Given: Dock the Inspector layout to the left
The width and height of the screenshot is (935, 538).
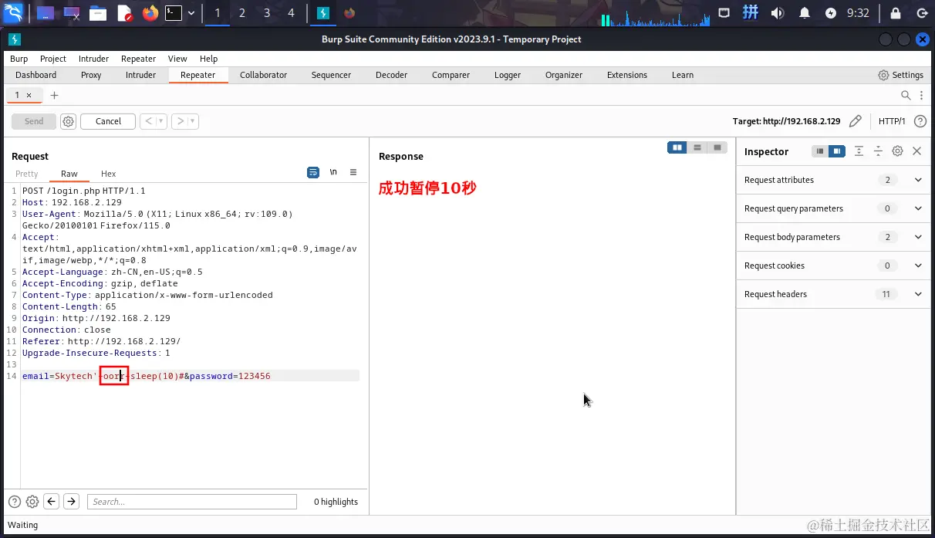Looking at the screenshot, I should pyautogui.click(x=820, y=151).
